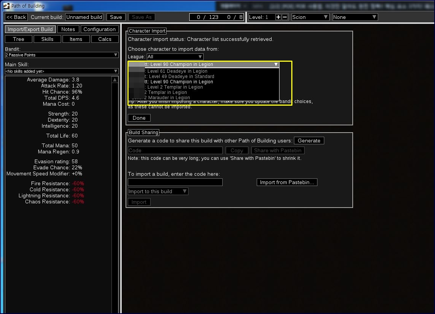Expand the Bandit 2 Passive Points dropdown

(x=61, y=55)
